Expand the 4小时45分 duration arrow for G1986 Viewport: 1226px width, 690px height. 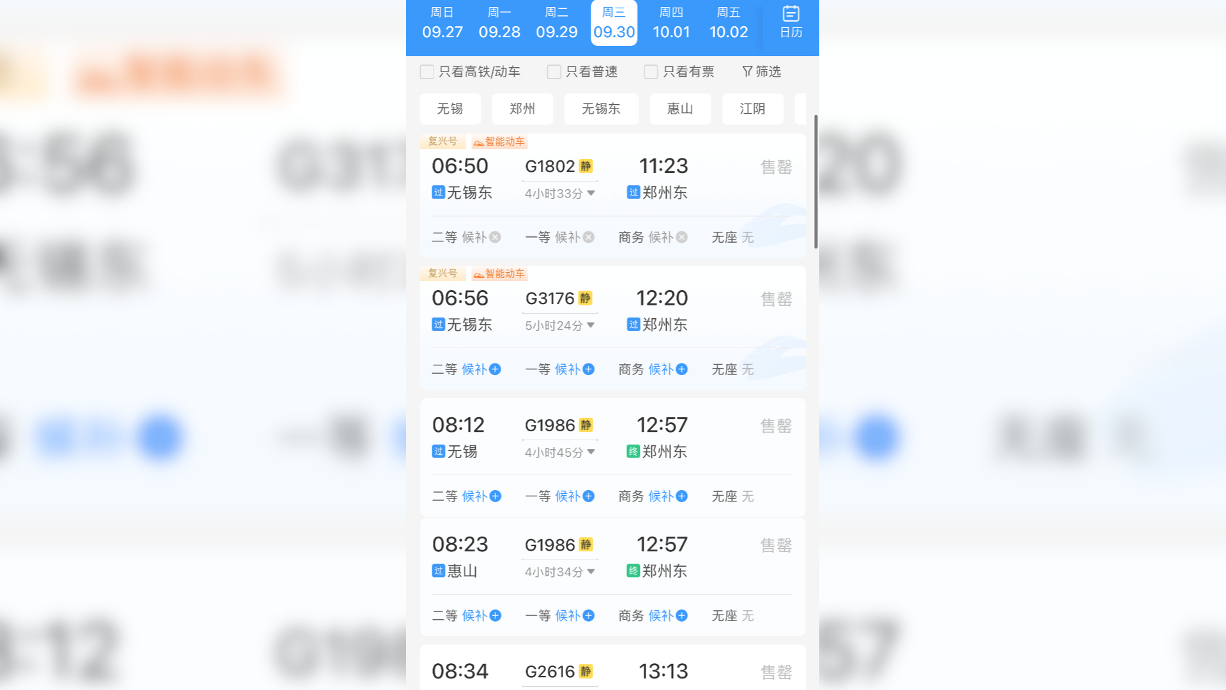pos(591,452)
